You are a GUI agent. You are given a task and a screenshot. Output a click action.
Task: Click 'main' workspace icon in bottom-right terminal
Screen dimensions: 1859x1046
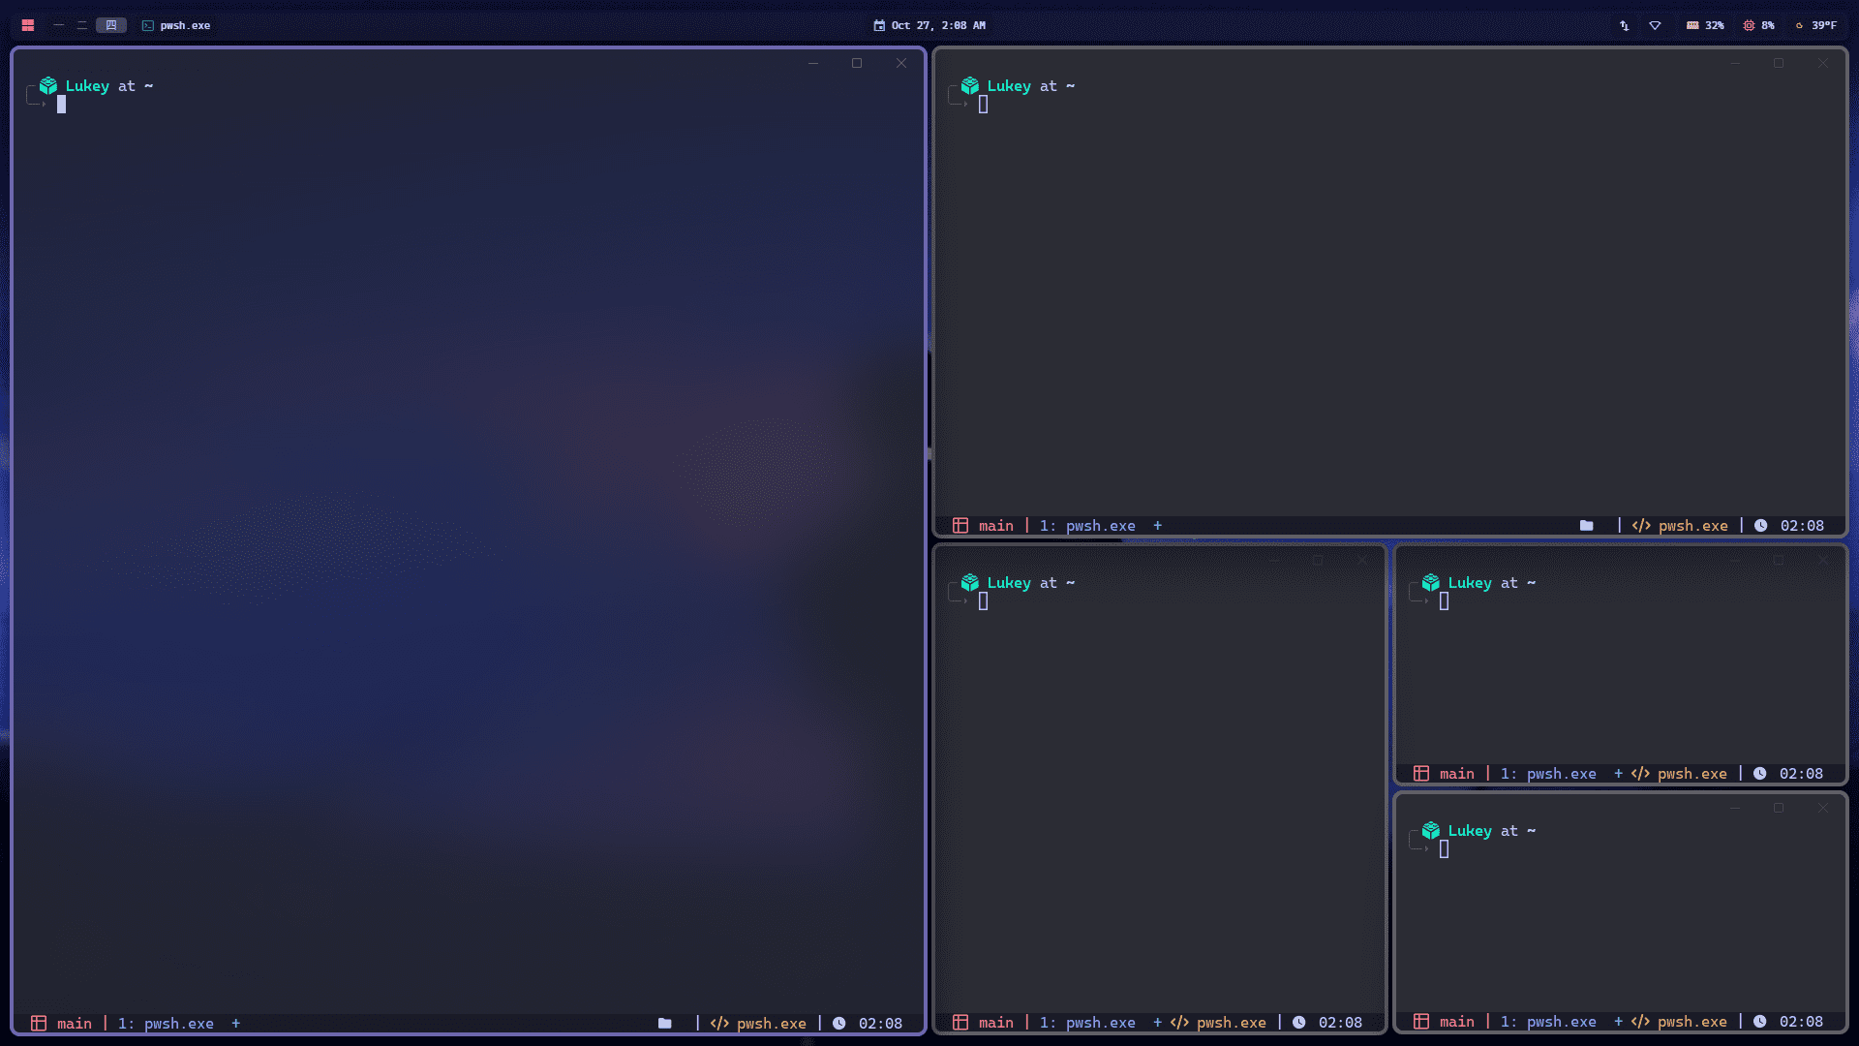click(1421, 1022)
